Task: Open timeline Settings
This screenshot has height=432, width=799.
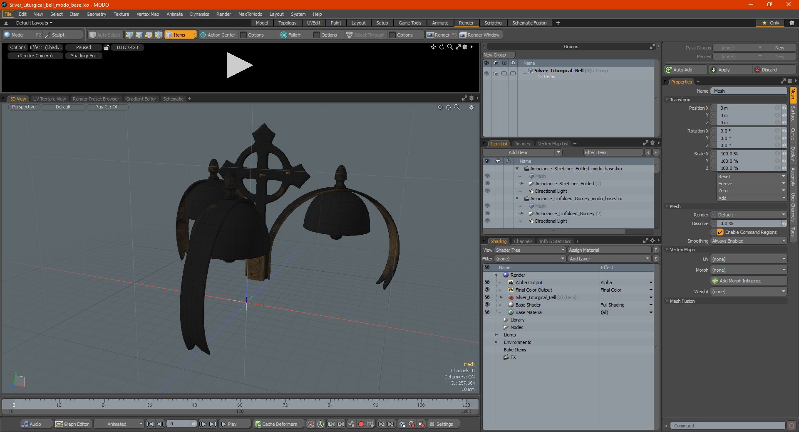Action: click(x=444, y=424)
